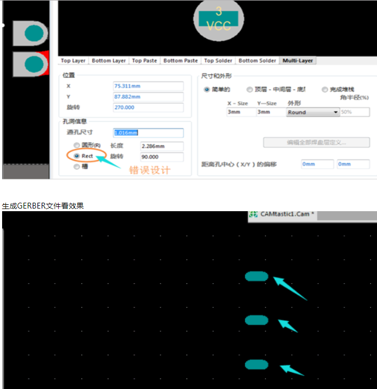Image resolution: width=377 pixels, height=389 pixels.
Task: Select the bottom slotted pad in Gerber view
Action: tap(256, 364)
